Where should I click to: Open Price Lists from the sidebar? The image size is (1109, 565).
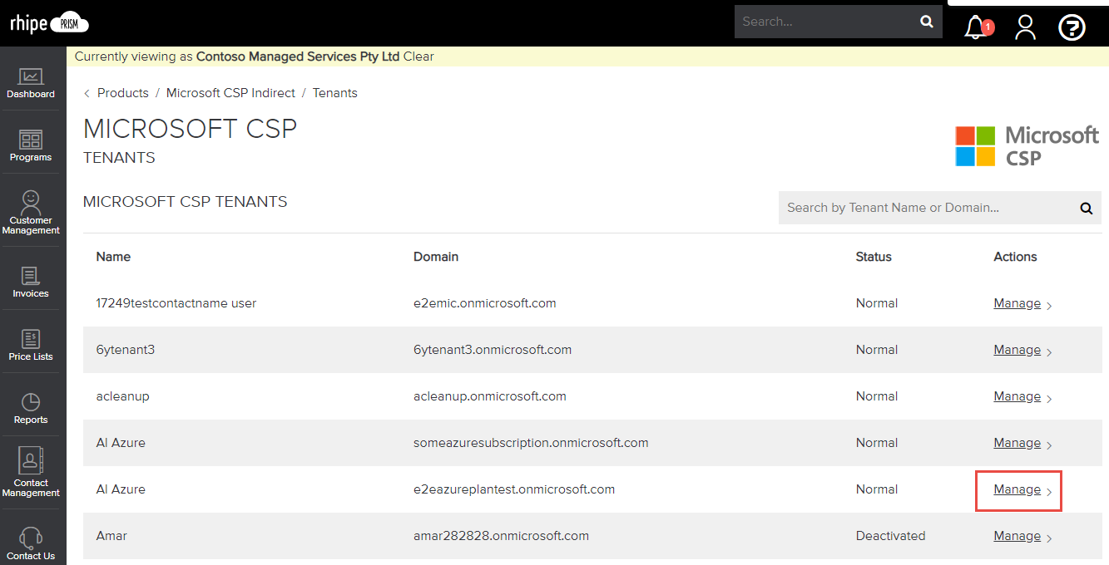(31, 341)
